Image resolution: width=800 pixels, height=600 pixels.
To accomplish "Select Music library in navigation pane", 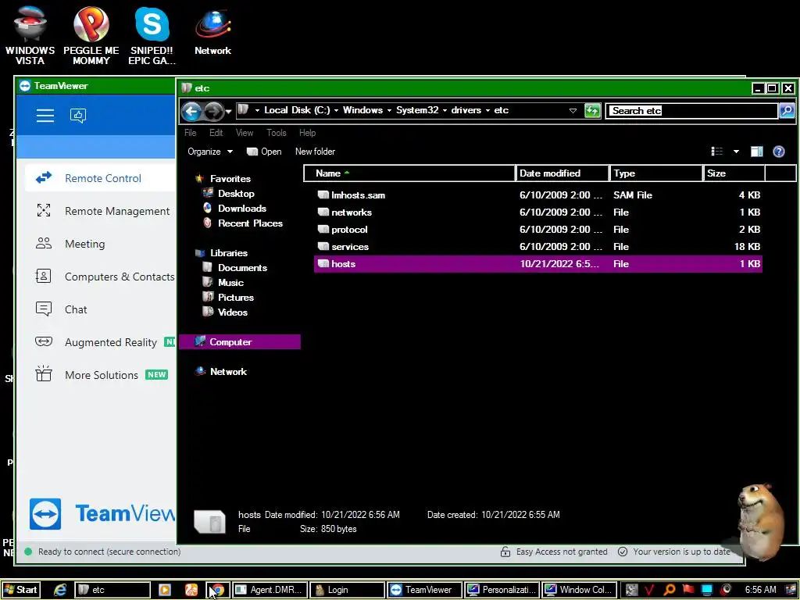I will 223,282.
